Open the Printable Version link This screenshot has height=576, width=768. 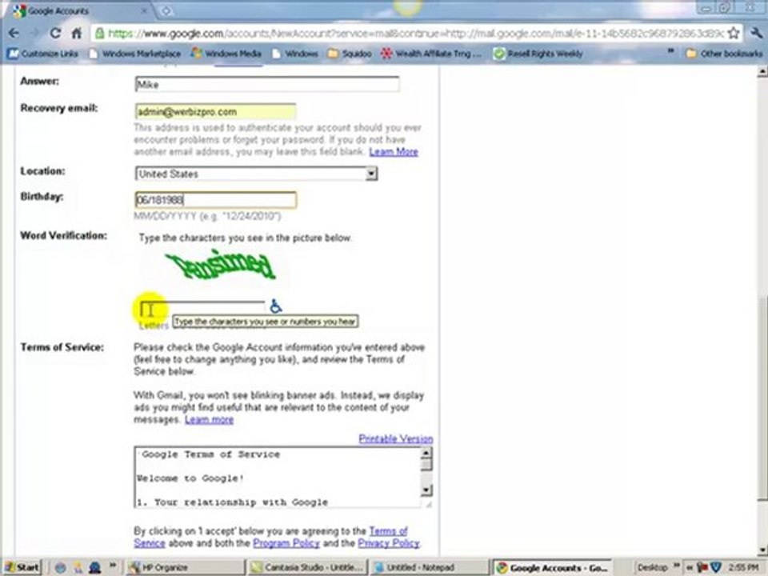396,439
